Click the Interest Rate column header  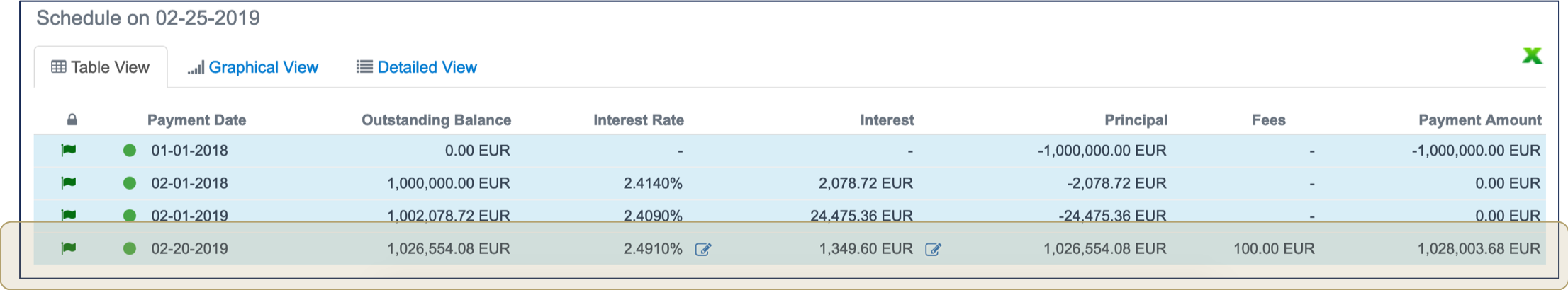click(638, 120)
